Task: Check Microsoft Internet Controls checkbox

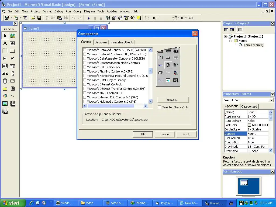Action: point(85,84)
